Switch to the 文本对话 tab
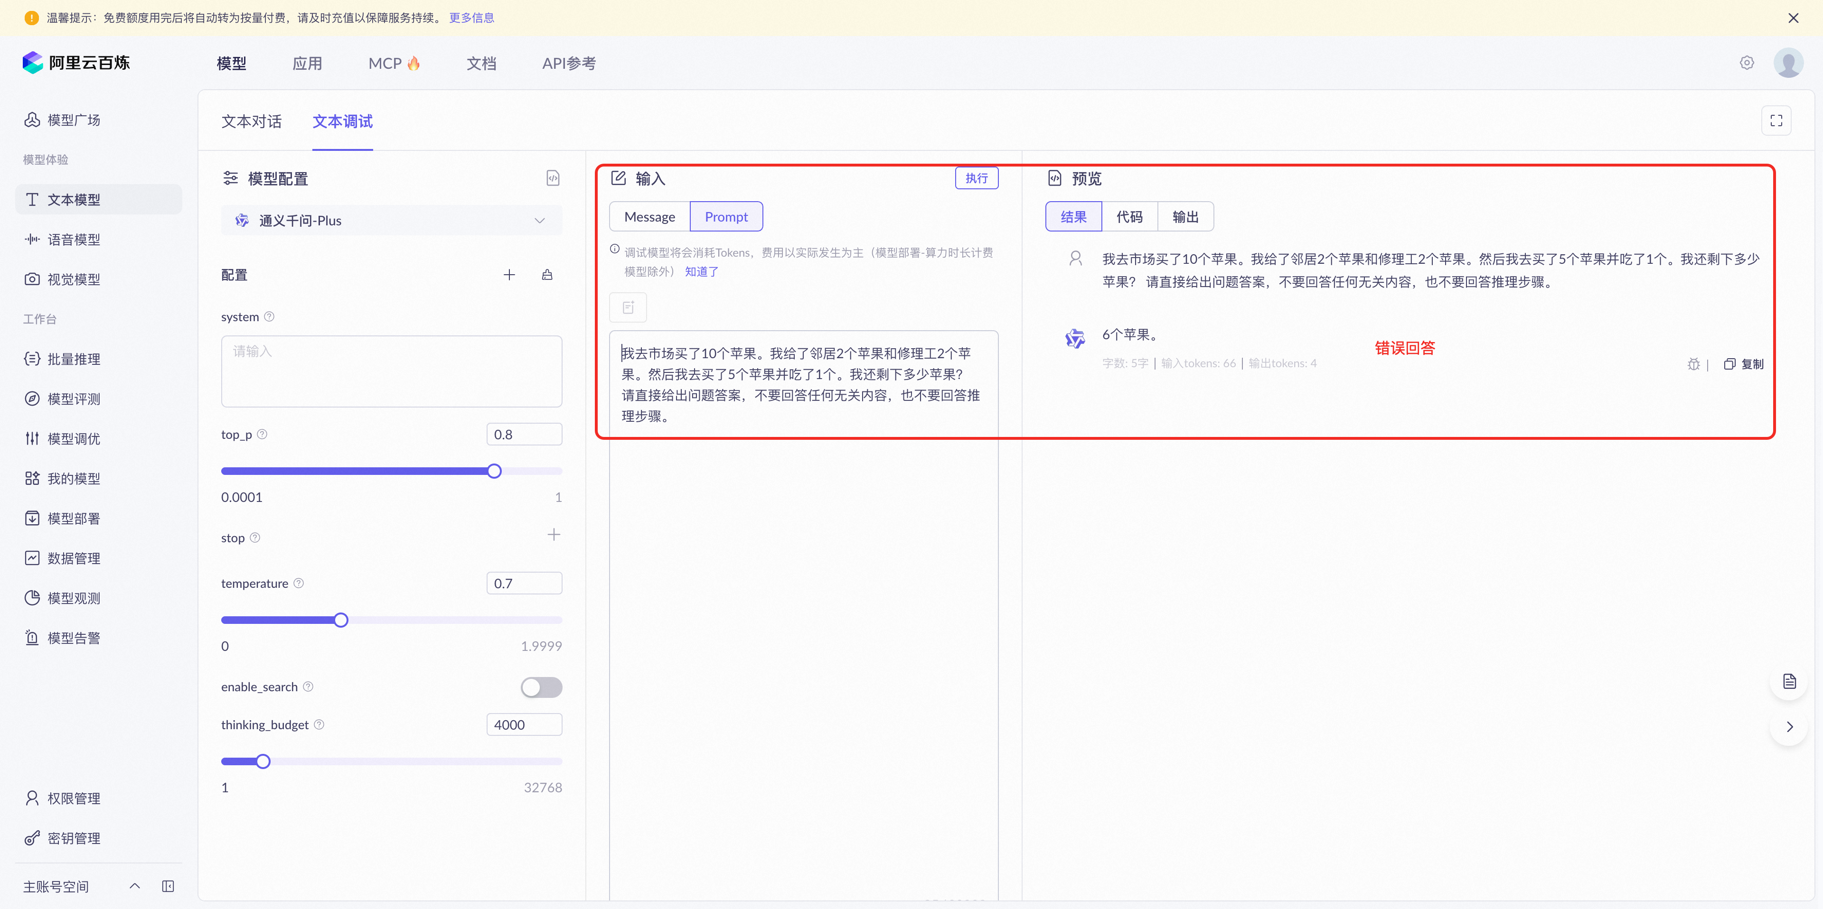The image size is (1823, 909). click(251, 121)
